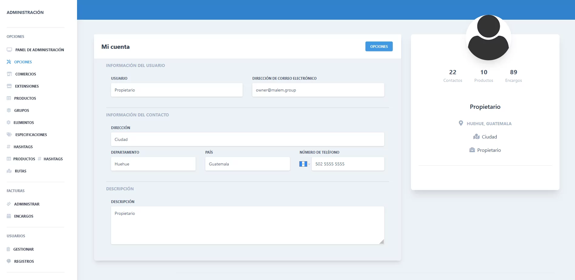Click the hash icon beside standalone Hashtags
Viewport: 575px width, 280px height.
point(8,147)
